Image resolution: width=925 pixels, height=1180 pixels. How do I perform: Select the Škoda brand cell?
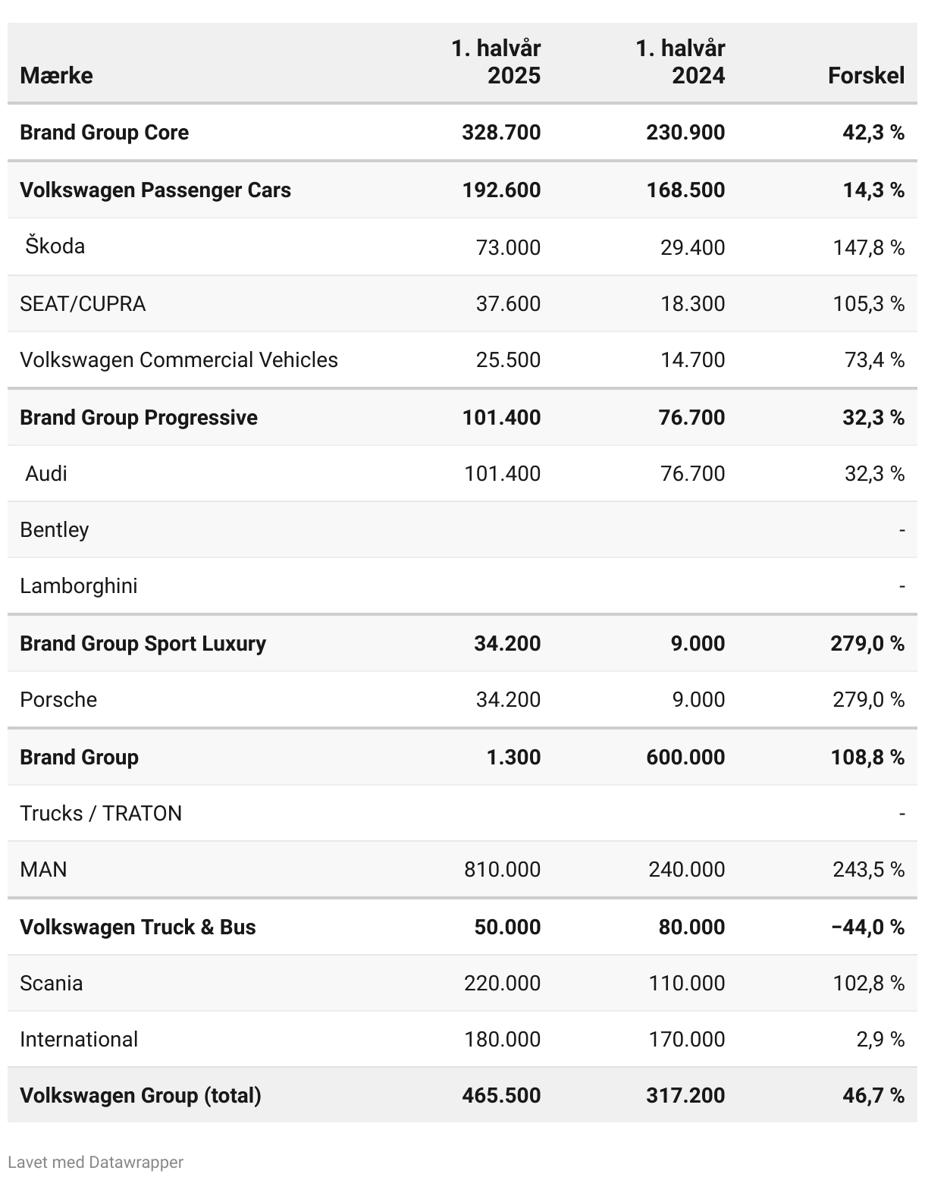click(x=55, y=246)
